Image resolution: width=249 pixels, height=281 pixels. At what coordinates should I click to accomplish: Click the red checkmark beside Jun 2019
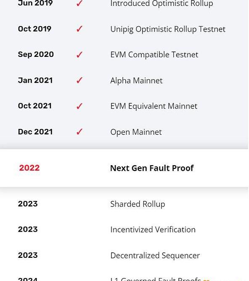click(x=79, y=3)
